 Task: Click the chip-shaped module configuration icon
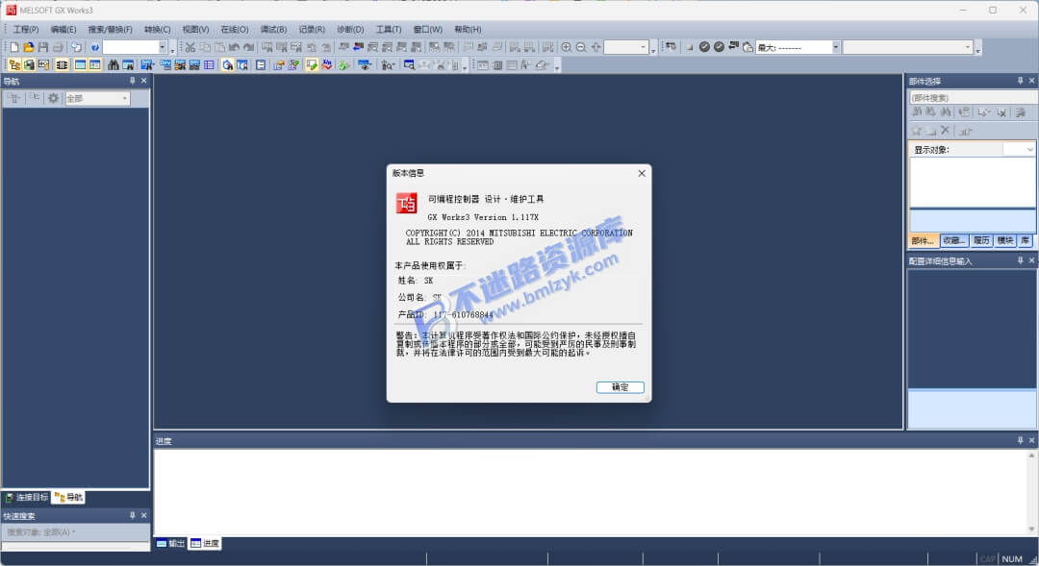click(x=62, y=65)
